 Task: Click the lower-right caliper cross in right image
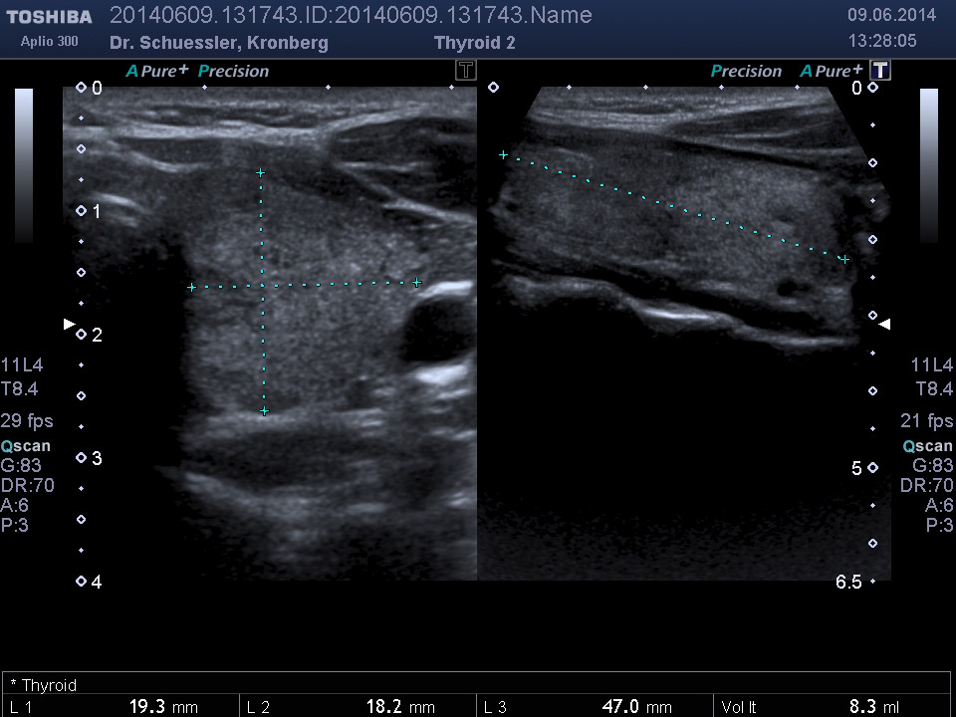point(844,259)
